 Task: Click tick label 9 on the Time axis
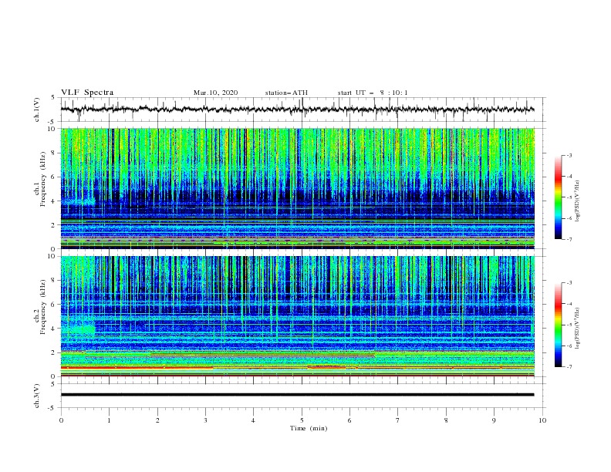click(494, 420)
